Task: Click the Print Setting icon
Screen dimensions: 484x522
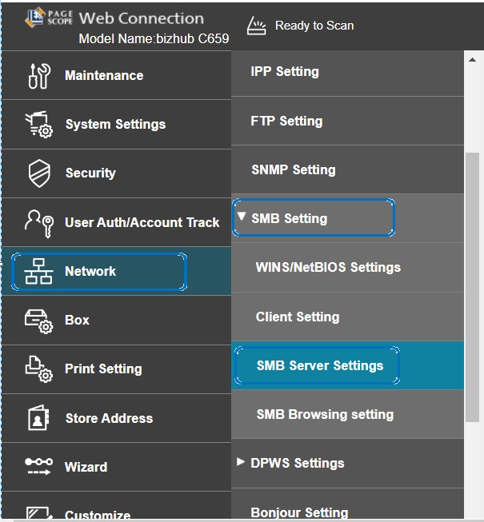Action: [x=39, y=369]
